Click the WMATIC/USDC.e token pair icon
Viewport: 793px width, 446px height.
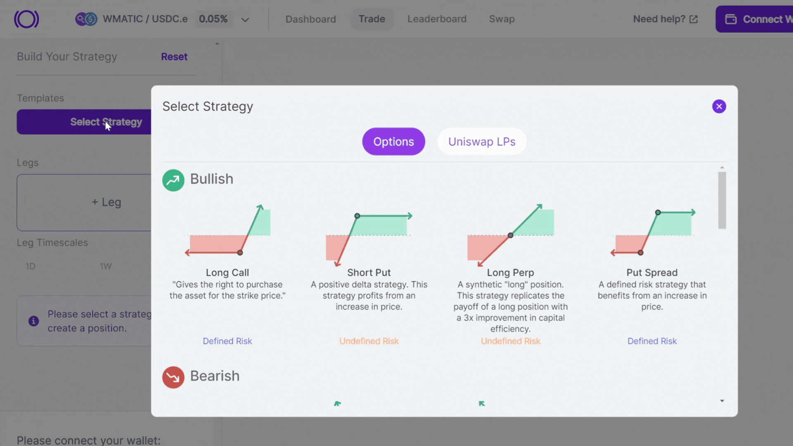[x=86, y=19]
